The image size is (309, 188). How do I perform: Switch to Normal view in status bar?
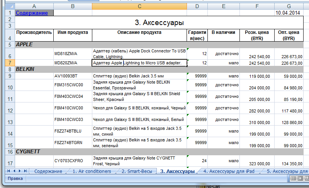point(293,178)
